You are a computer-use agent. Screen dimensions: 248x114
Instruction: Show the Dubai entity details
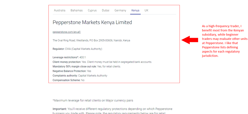(x=106, y=10)
